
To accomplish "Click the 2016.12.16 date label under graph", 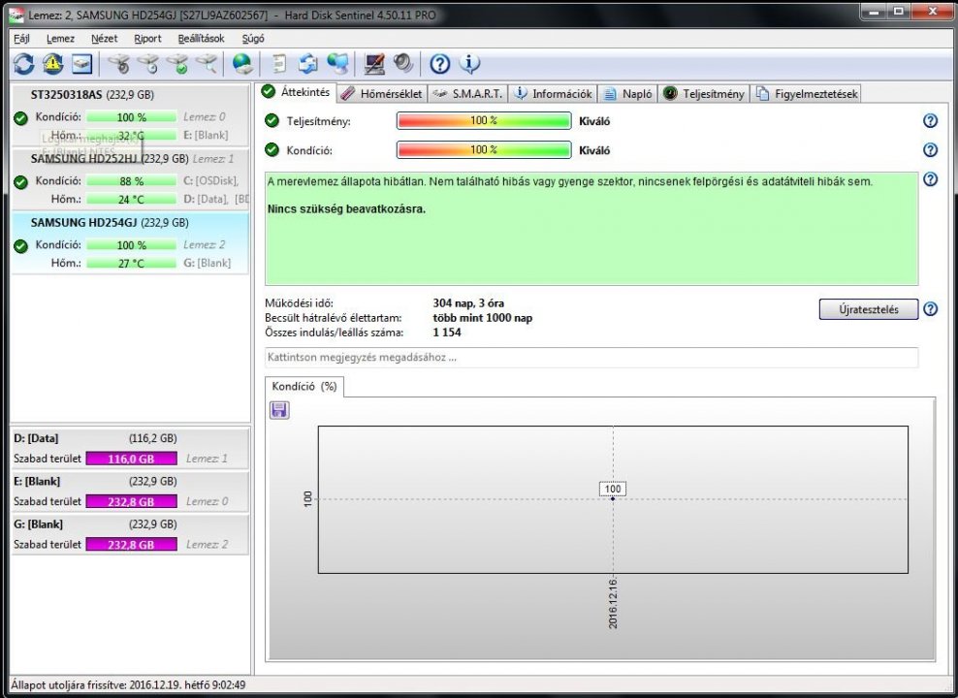I will [x=613, y=603].
